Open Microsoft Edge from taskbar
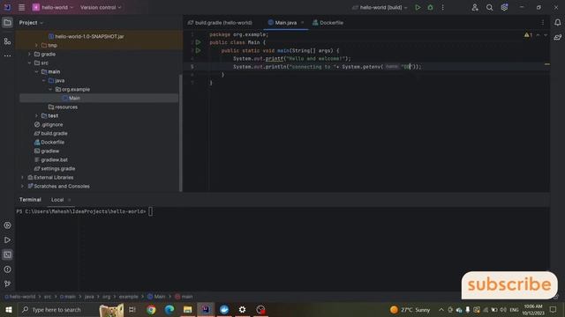The width and height of the screenshot is (565, 317). pyautogui.click(x=169, y=309)
